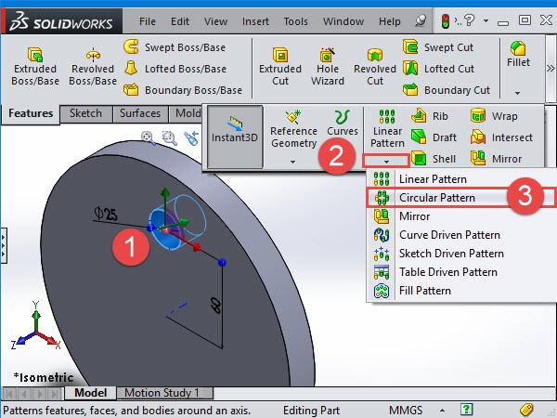This screenshot has width=557, height=418.
Task: Click the status bar help icon
Action: 466,410
